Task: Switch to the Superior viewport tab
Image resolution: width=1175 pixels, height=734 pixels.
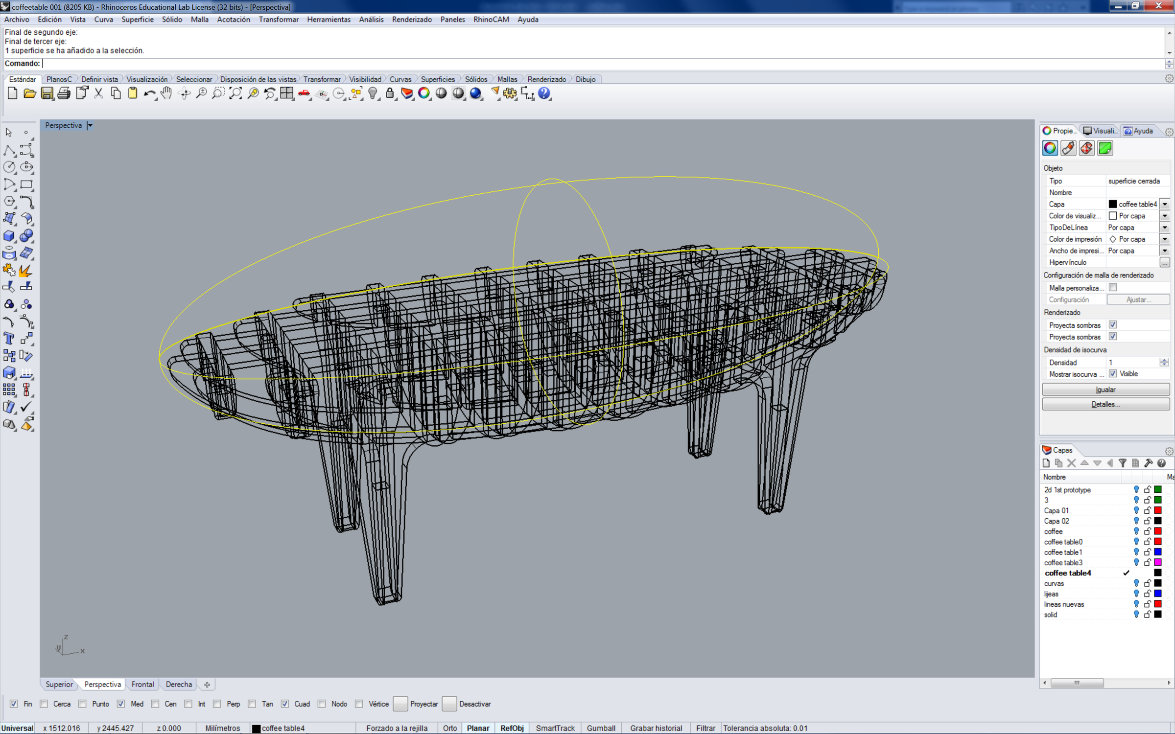Action: point(59,684)
